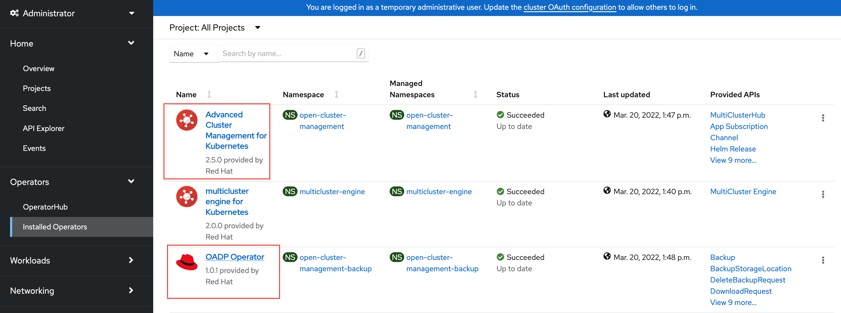Open the kebab menu on the OADP Operator row

[x=823, y=260]
